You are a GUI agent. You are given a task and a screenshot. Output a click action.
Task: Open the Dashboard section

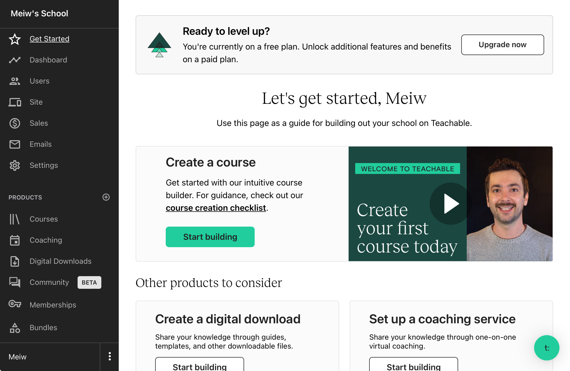pos(48,60)
